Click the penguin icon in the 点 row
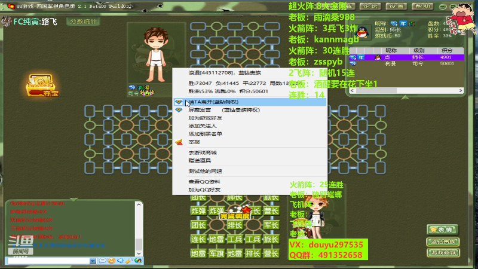Viewport: 478px width, 269px height. pos(378,57)
